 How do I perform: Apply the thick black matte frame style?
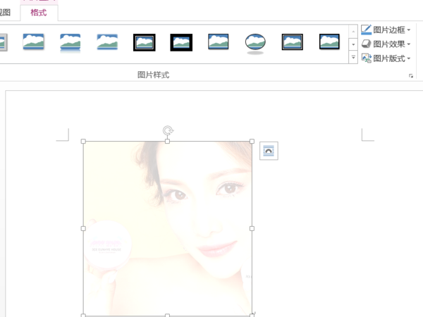click(x=181, y=42)
